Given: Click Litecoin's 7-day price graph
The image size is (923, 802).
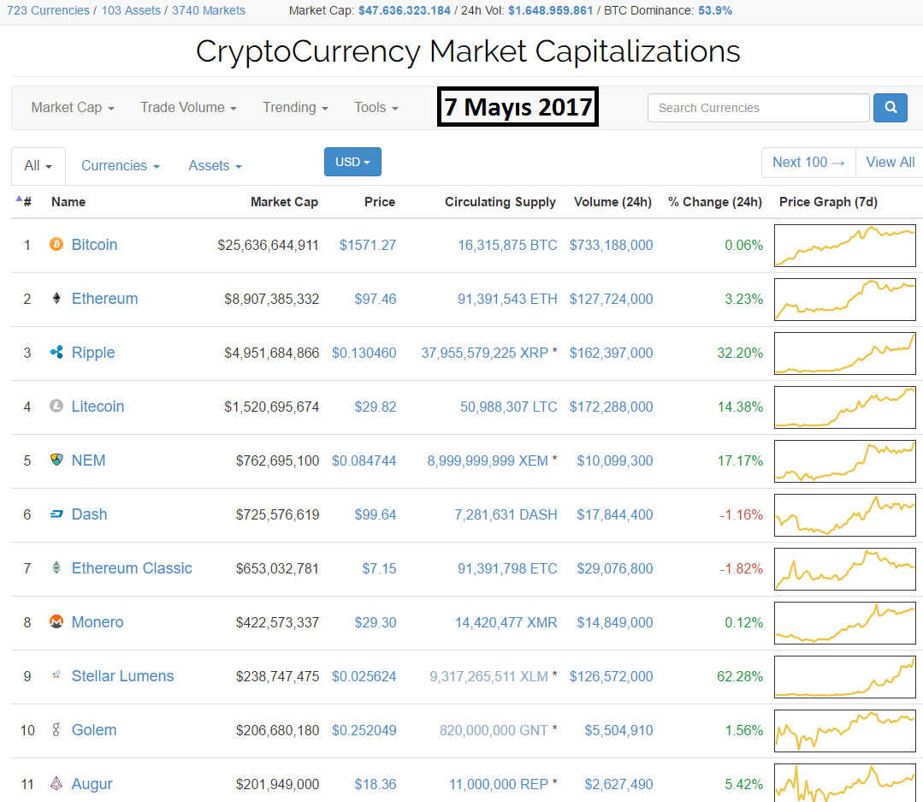Looking at the screenshot, I should coord(845,407).
